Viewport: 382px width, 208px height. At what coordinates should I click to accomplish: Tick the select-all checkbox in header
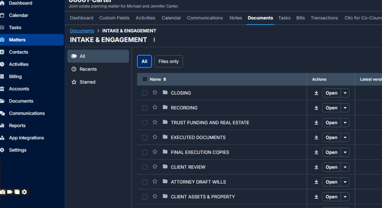click(x=145, y=79)
